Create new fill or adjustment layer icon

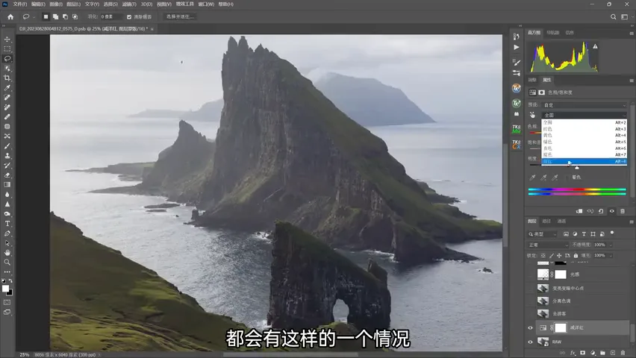point(593,353)
